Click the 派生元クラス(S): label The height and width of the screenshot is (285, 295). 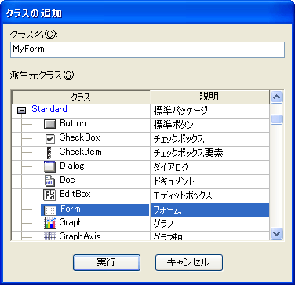[x=42, y=75]
